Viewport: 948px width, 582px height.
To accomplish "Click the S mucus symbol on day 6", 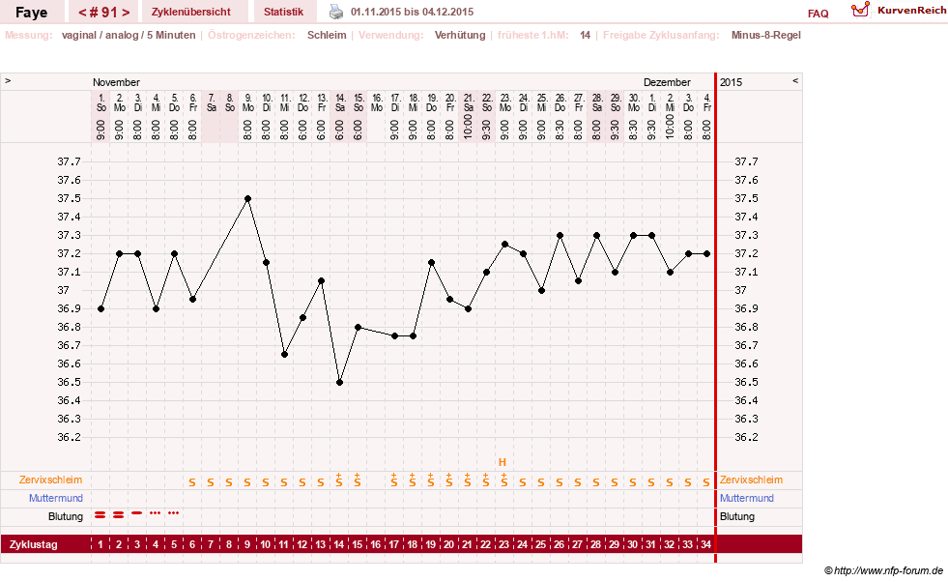I will point(192,482).
